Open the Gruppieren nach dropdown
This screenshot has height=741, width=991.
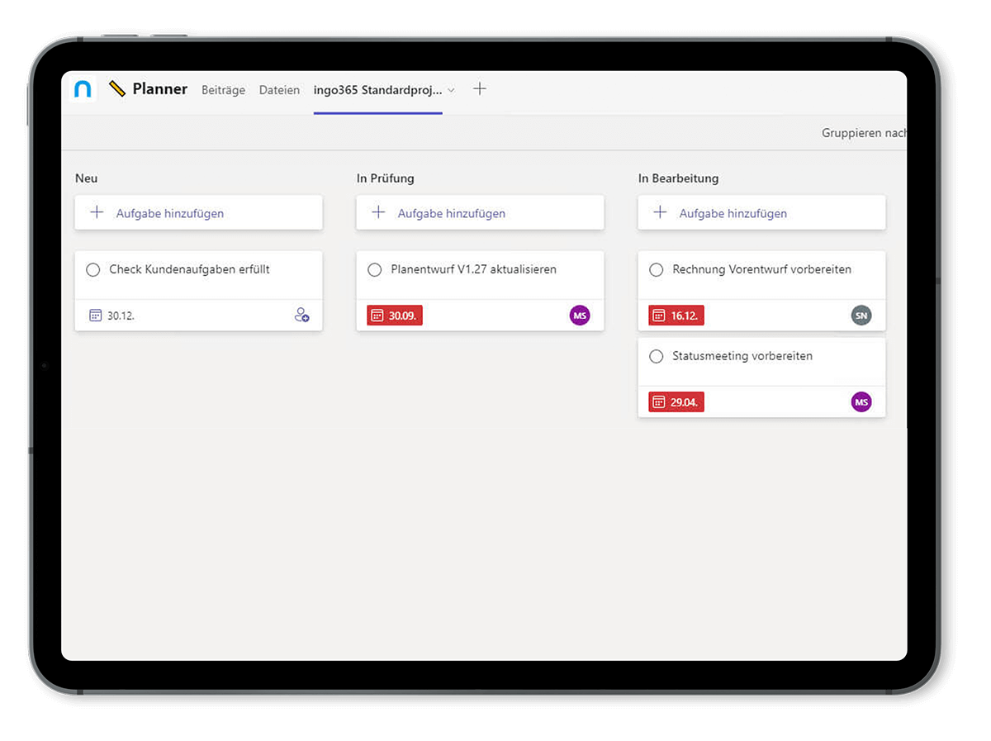[864, 133]
